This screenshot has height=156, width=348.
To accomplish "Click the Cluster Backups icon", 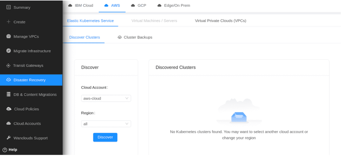I will click(119, 37).
